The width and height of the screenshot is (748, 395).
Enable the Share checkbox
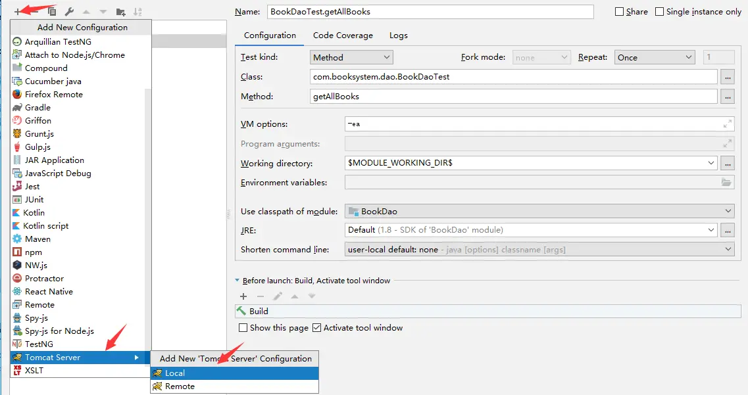[x=619, y=11]
